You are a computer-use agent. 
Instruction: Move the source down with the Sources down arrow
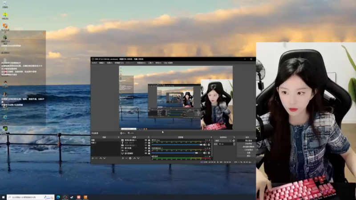pos(138,158)
